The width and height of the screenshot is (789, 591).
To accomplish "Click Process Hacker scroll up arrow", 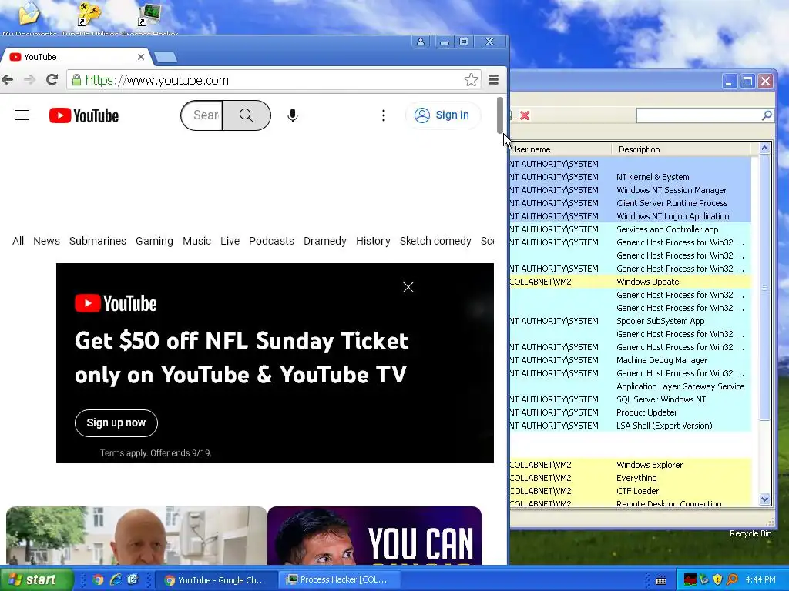I will pos(764,149).
